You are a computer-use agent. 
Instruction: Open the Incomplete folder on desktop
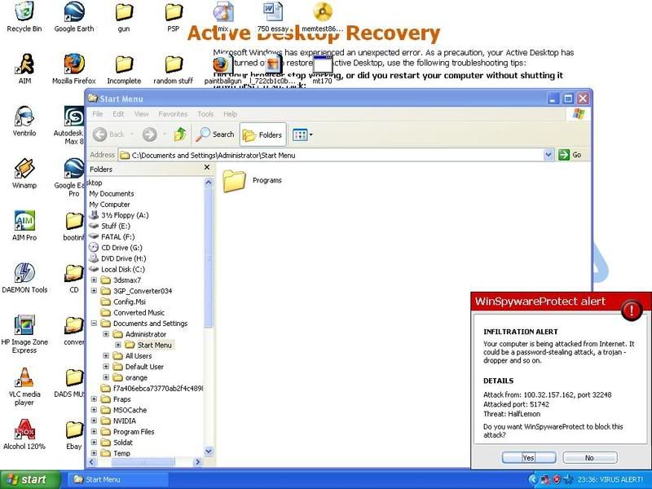click(124, 68)
